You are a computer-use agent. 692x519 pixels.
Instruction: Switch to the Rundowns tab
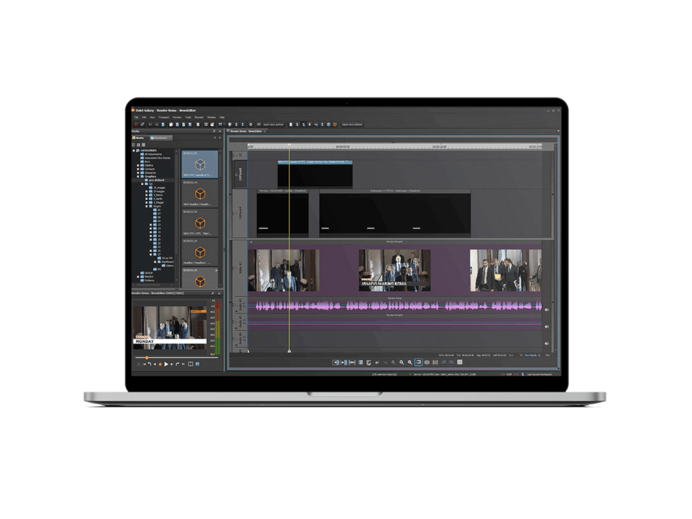pyautogui.click(x=160, y=138)
